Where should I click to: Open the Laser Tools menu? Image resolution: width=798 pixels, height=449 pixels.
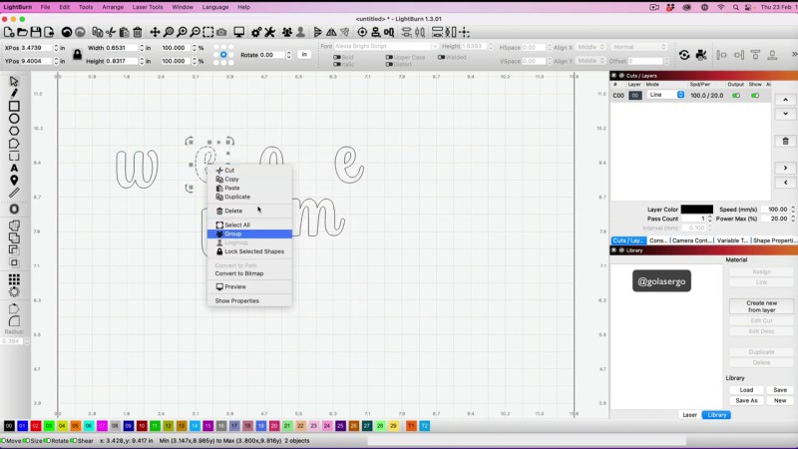click(148, 7)
